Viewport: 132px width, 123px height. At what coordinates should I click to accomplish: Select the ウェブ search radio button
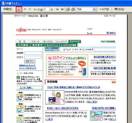(64, 50)
